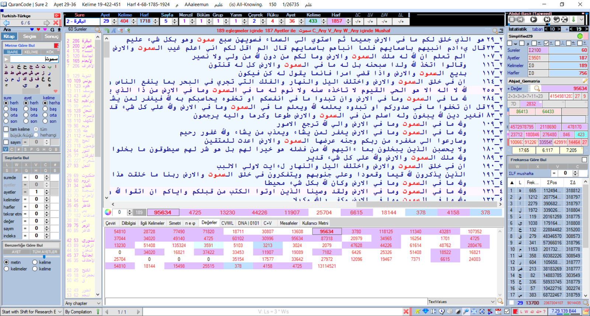590x316 pixels.
Task: Enable the 'tam kelime' checkbox
Action: tap(6, 129)
